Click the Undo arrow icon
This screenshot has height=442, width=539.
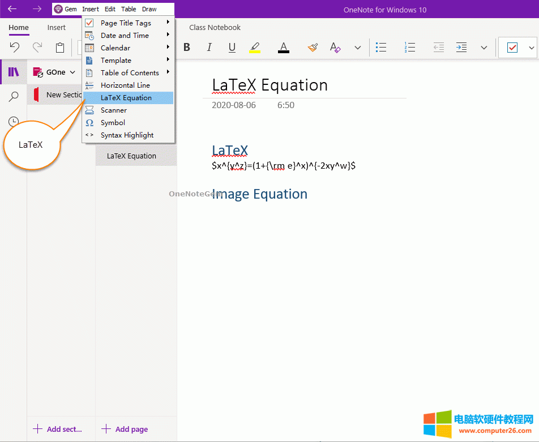15,48
